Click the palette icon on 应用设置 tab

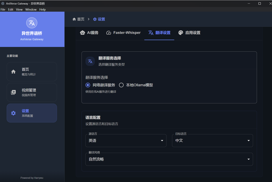pyautogui.click(x=181, y=33)
